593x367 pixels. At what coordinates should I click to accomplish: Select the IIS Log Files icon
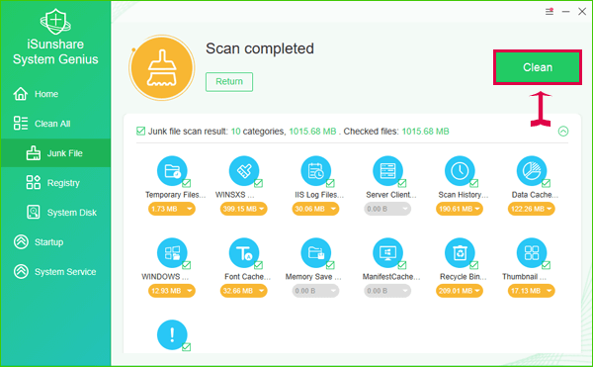pyautogui.click(x=316, y=170)
